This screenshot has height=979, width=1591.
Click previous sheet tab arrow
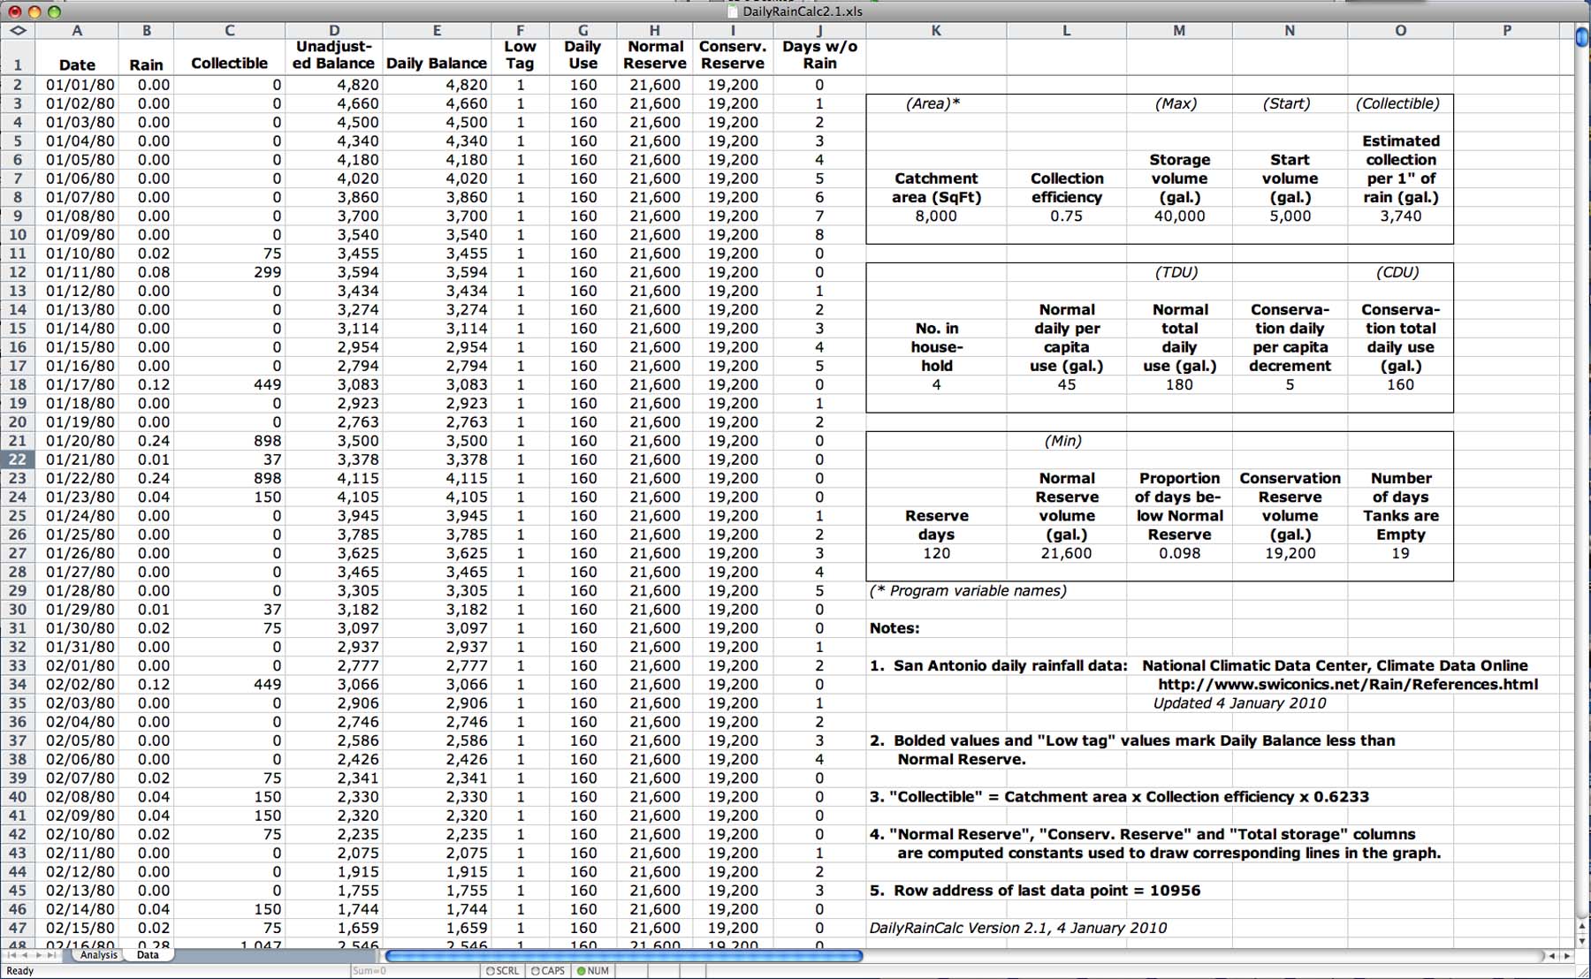(26, 955)
